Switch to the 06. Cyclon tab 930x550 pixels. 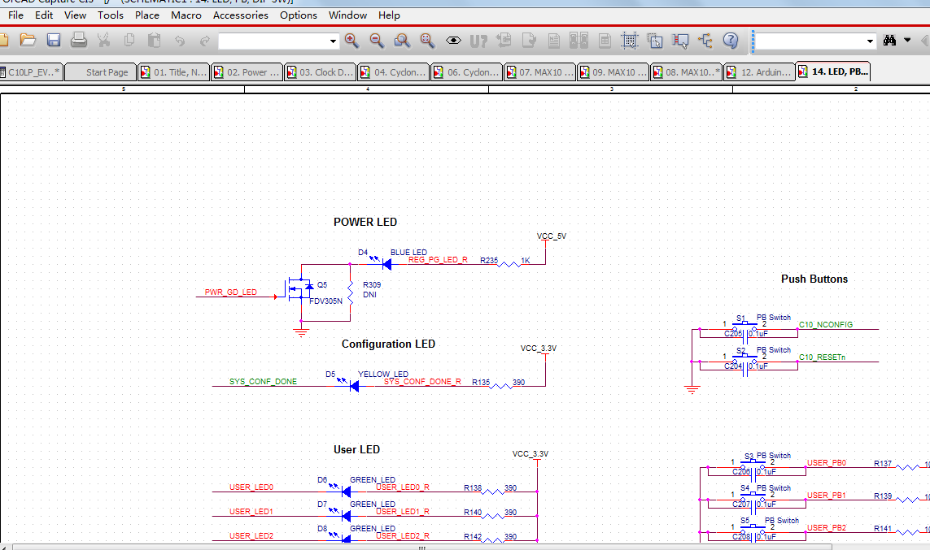(466, 72)
